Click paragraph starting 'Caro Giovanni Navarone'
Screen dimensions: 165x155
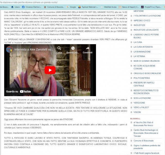click(65, 101)
